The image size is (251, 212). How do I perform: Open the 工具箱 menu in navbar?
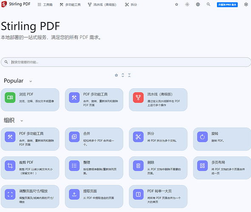pyautogui.click(x=45, y=5)
